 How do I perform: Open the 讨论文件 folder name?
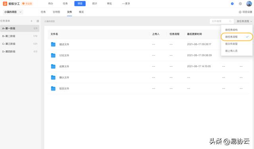click(64, 55)
